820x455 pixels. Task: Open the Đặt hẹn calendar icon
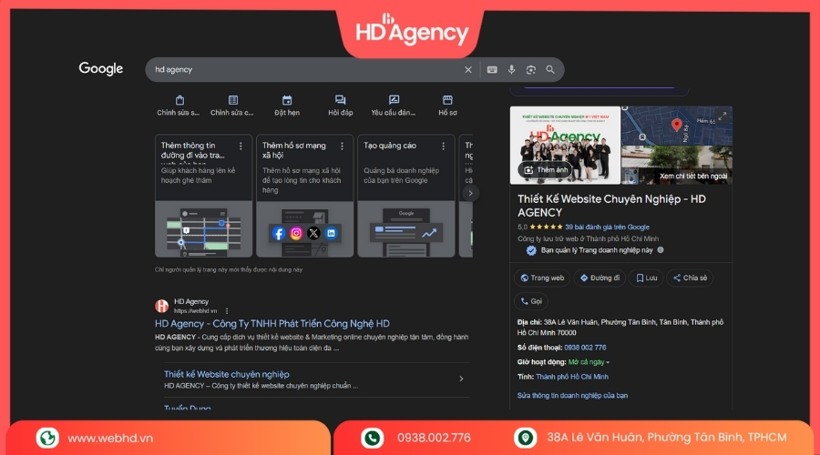287,100
